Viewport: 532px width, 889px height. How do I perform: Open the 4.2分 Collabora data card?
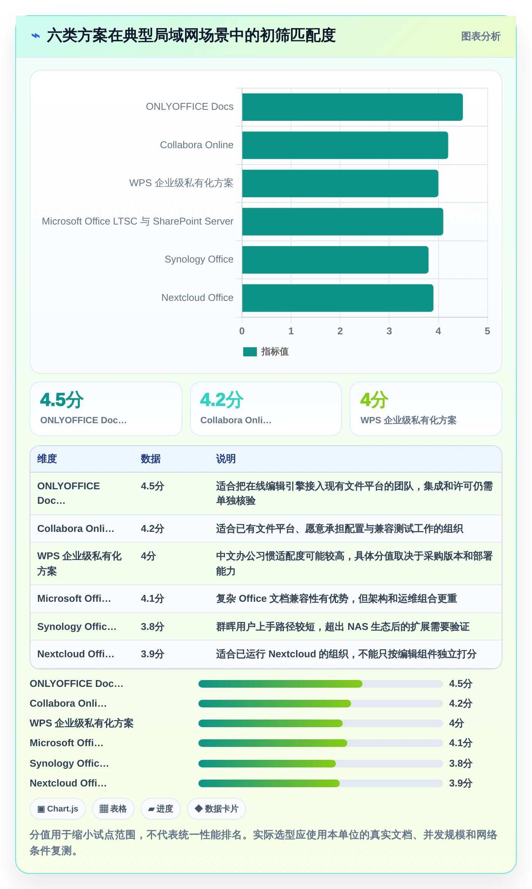[266, 409]
